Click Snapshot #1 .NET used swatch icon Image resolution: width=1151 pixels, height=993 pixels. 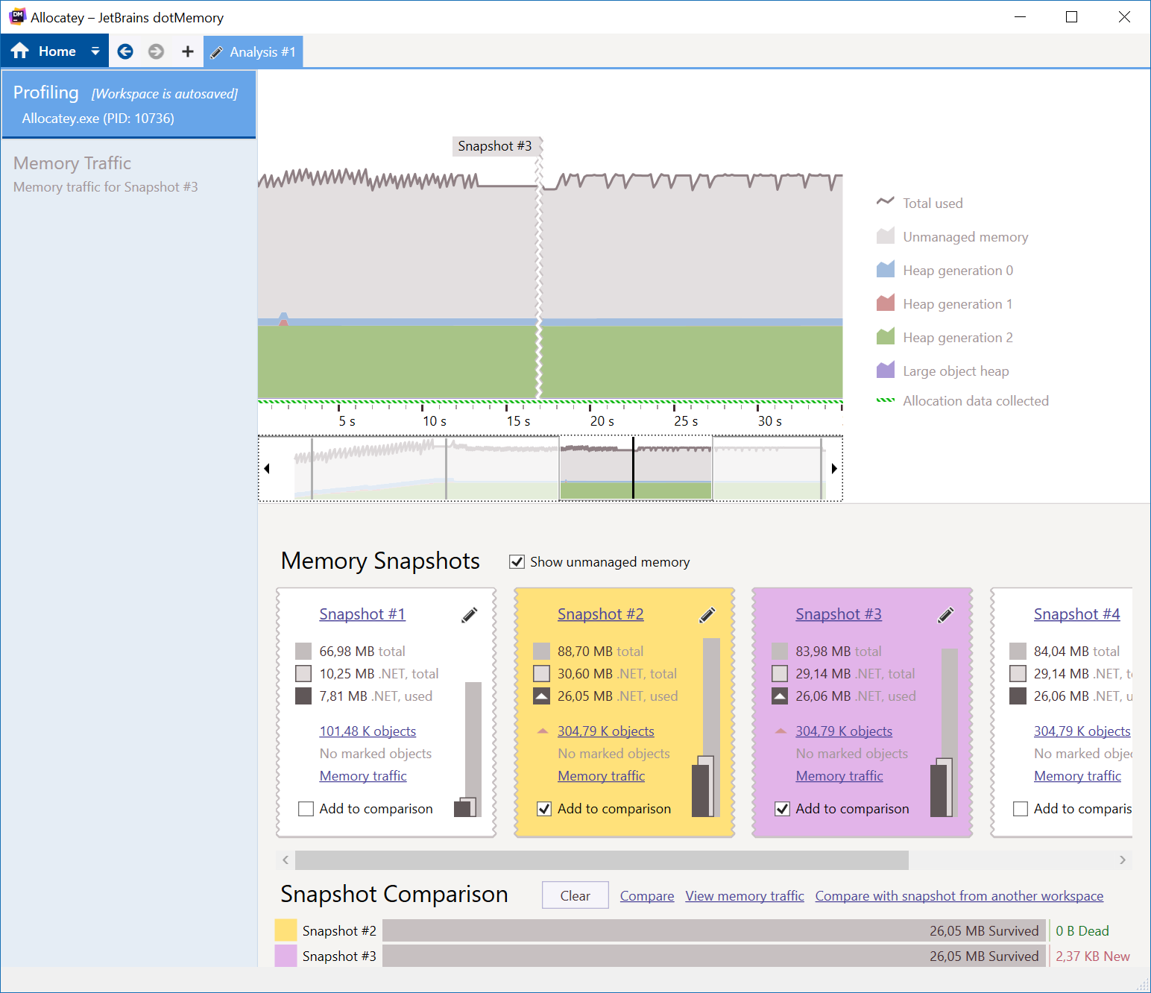tap(303, 696)
